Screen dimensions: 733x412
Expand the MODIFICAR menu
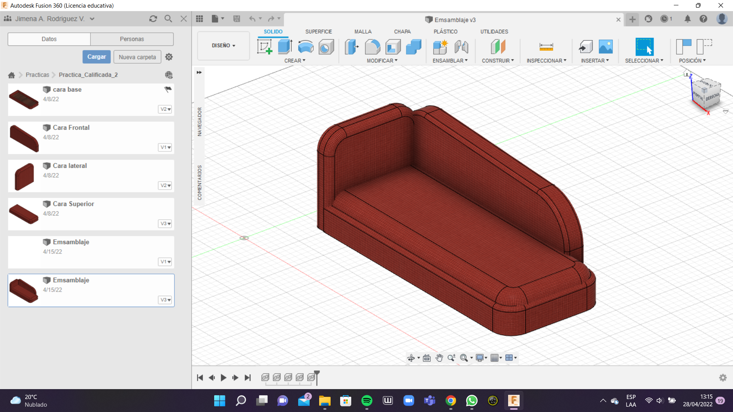382,61
